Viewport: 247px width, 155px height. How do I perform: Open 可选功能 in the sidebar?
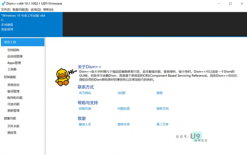13,104
